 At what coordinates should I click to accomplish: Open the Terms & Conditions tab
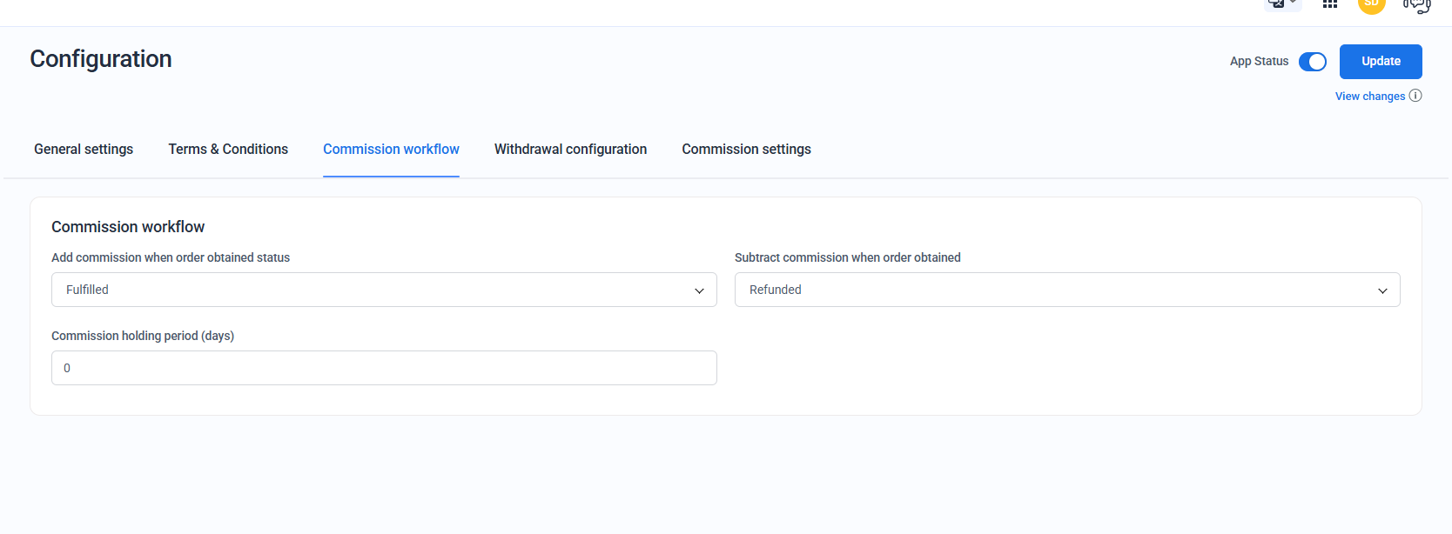(228, 150)
